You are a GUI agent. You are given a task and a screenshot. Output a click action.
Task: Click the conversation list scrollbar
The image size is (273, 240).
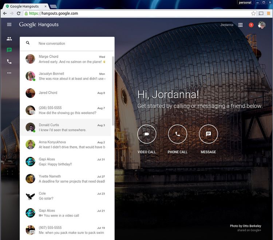(113, 91)
